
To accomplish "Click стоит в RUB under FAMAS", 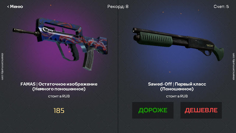I will pos(59,96).
